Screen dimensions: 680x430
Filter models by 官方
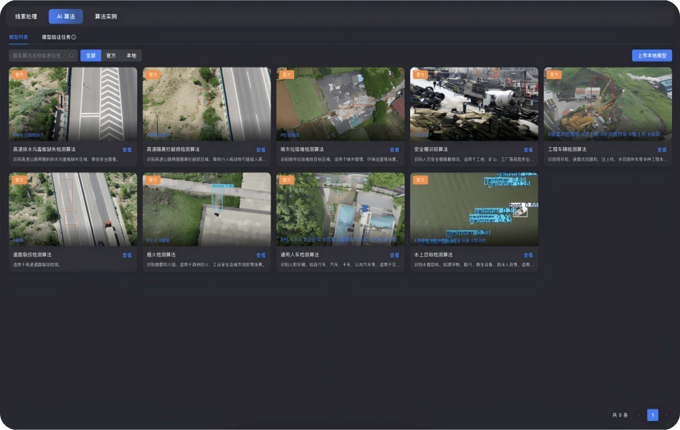pyautogui.click(x=111, y=56)
